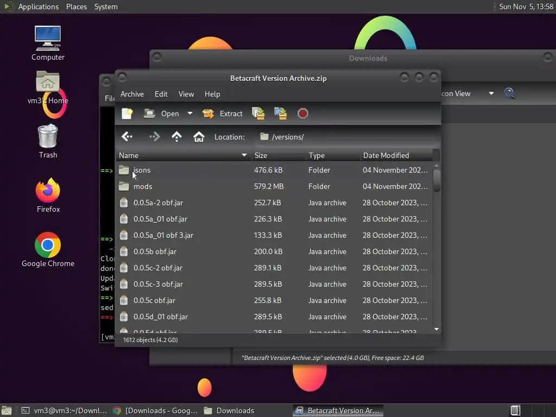Screen dimensions: 556x417
Task: Click the 0.0.5b obf.jar file icon
Action: coord(124,251)
